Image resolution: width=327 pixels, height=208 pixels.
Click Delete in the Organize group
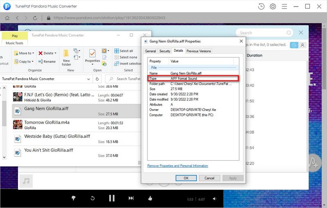point(46,53)
